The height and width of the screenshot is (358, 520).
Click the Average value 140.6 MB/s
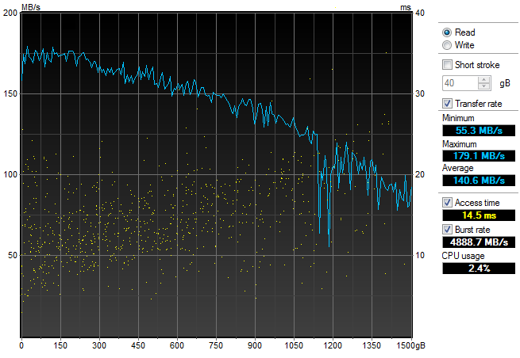[479, 181]
